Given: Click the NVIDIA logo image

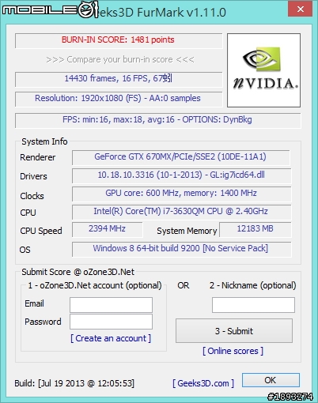Looking at the screenshot, I should [263, 70].
